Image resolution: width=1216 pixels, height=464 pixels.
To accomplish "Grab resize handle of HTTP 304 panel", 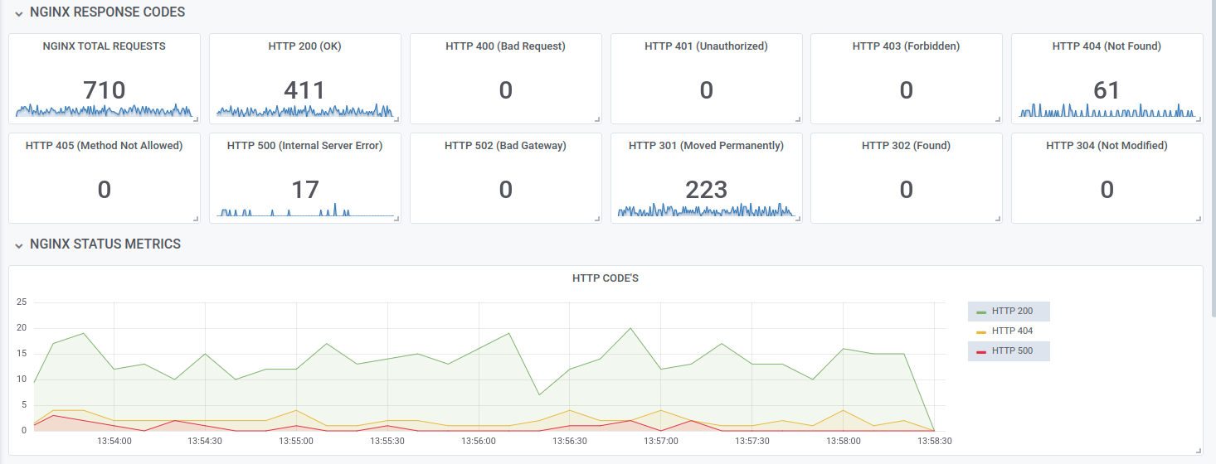I will (x=1199, y=219).
